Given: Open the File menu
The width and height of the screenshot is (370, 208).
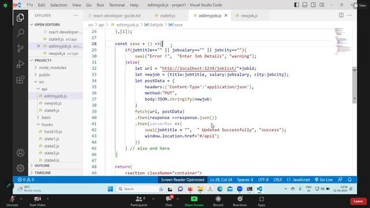Looking at the screenshot, I should click(x=29, y=5).
